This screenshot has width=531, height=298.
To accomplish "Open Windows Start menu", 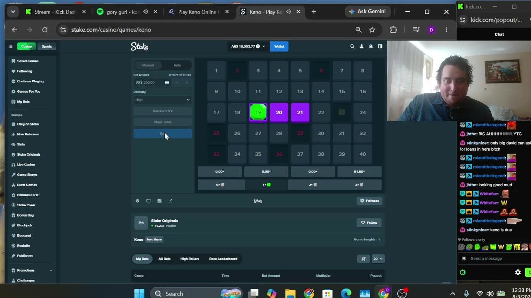I will coord(139,293).
